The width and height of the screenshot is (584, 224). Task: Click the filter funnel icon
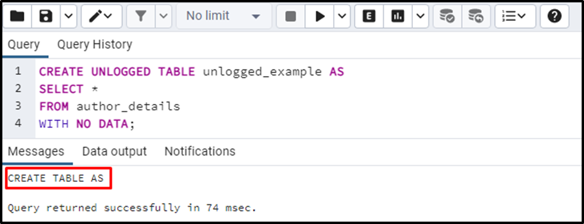pyautogui.click(x=141, y=16)
